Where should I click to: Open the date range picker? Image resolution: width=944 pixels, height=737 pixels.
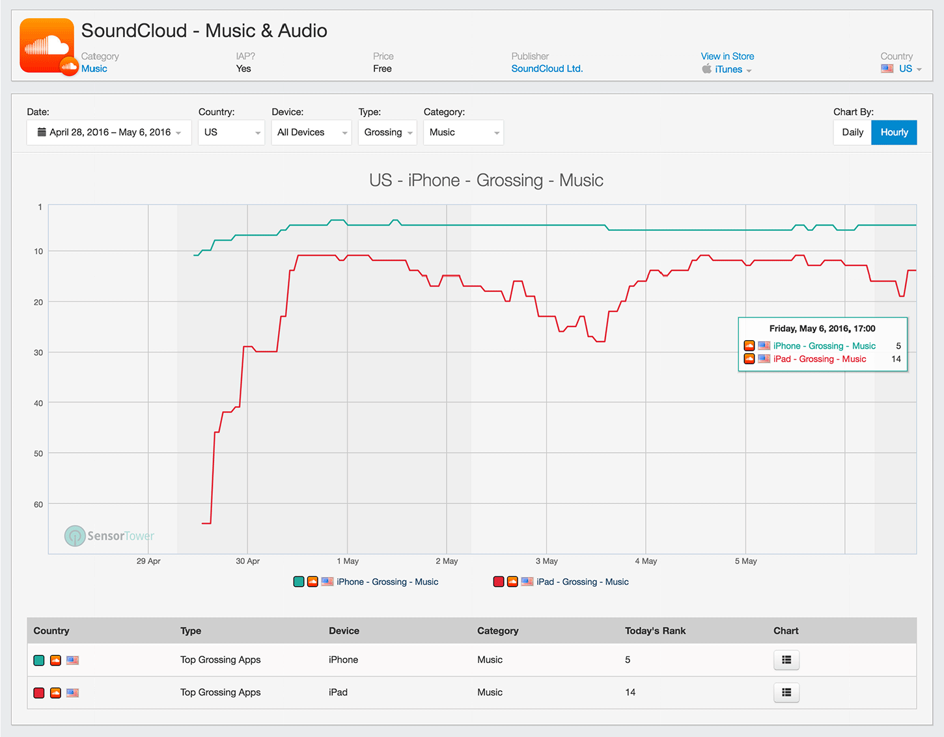(109, 132)
